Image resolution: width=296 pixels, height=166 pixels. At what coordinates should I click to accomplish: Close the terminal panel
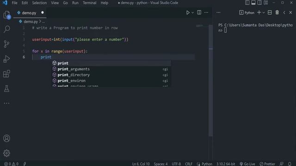pos(290,12)
